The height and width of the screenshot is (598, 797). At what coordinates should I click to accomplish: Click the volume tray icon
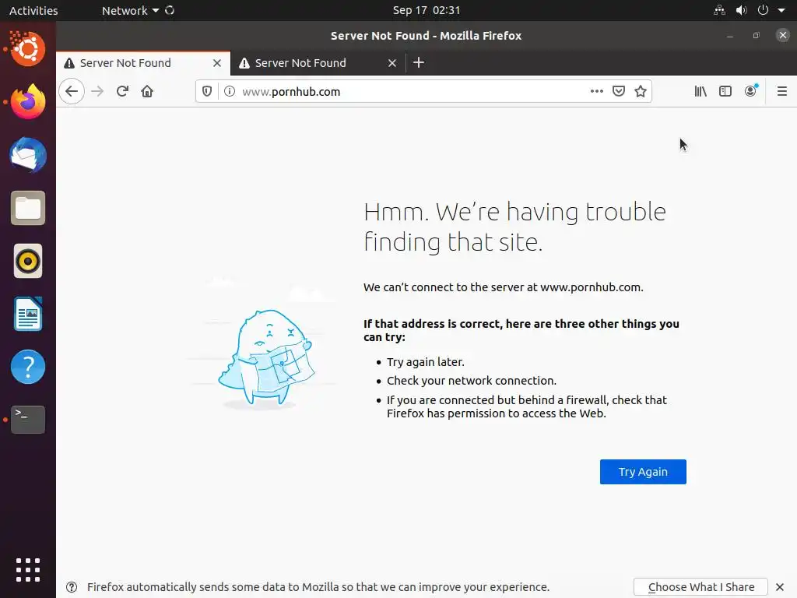point(741,10)
